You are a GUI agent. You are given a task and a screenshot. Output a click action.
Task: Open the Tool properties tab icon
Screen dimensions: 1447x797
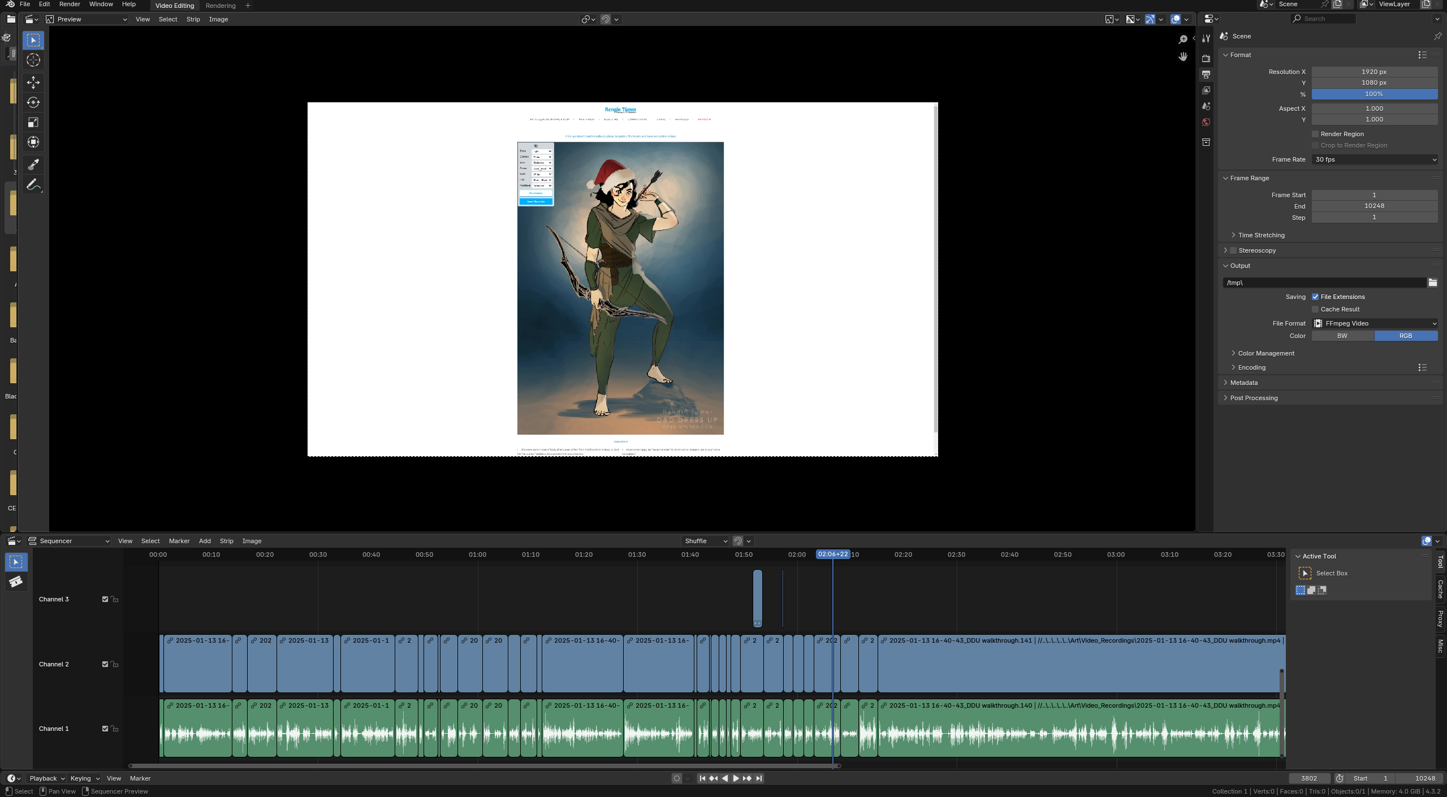(1206, 38)
